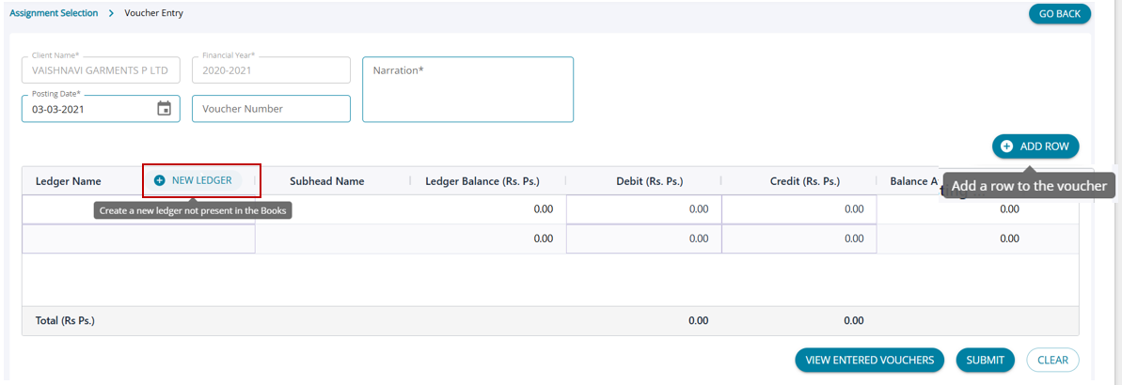Click the Ledger Balance column header
Screen dimensions: 1122x385
pos(487,181)
